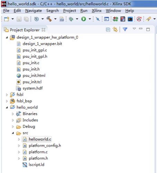Click the Program Flash pen icon
This screenshot has height=173, width=157.
(x=148, y=19)
